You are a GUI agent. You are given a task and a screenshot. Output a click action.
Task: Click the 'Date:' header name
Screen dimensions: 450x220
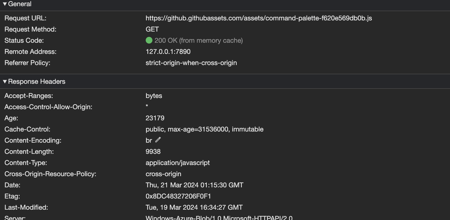pyautogui.click(x=12, y=185)
